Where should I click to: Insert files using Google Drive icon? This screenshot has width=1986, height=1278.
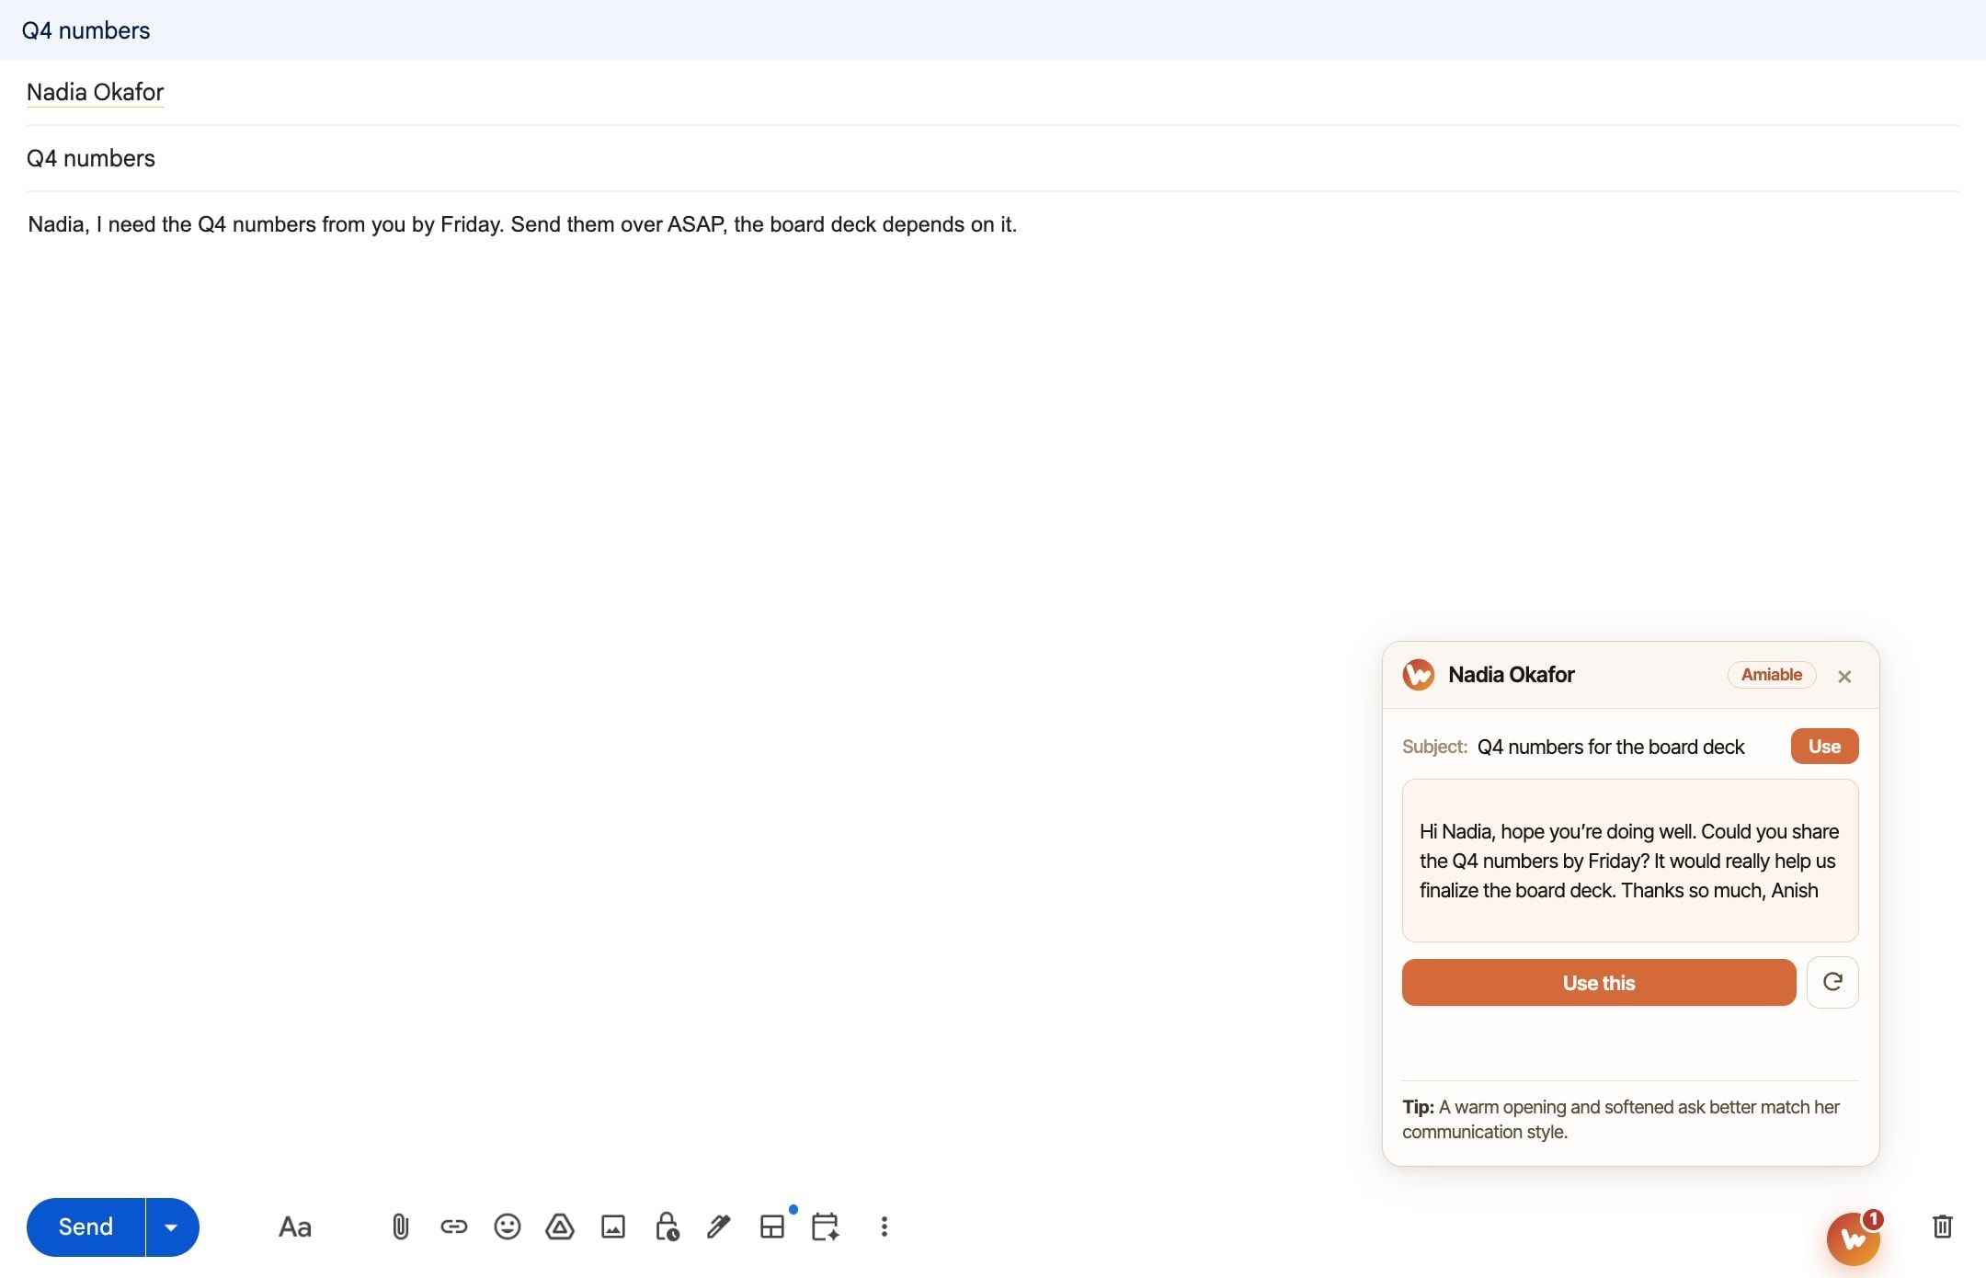coord(560,1227)
